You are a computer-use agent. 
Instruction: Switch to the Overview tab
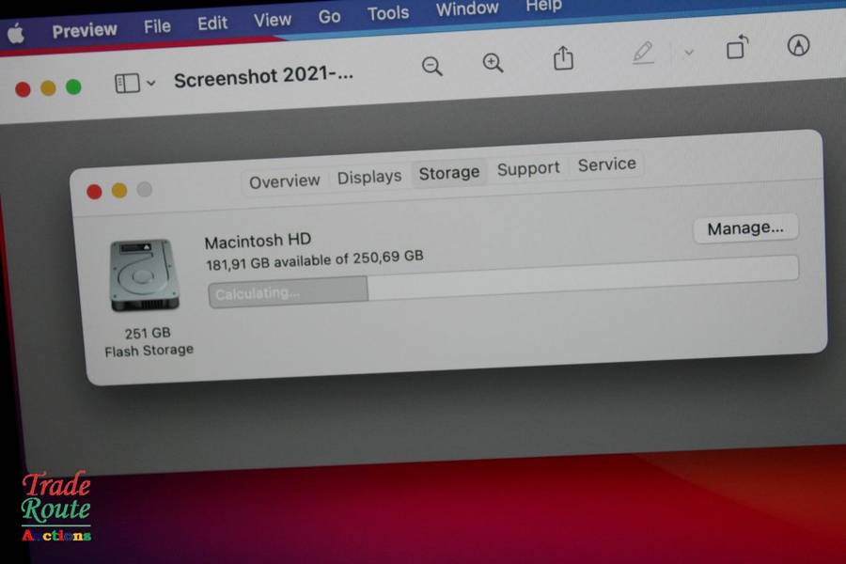[284, 180]
